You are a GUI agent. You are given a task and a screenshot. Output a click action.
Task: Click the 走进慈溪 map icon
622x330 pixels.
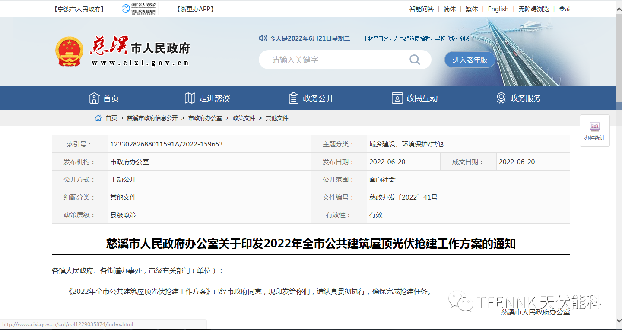(x=190, y=98)
